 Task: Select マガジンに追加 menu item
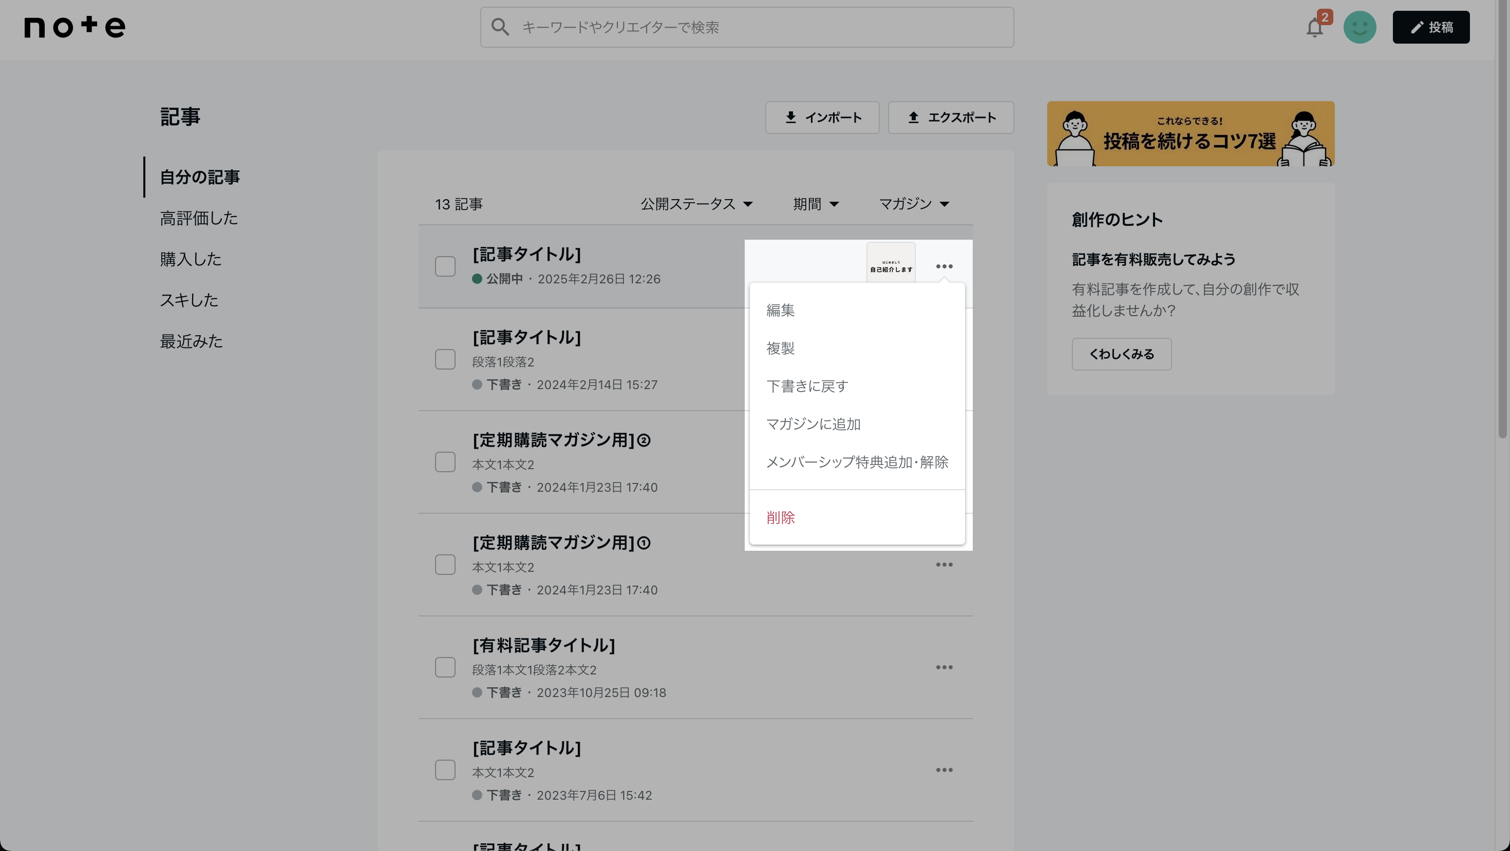coord(857,424)
